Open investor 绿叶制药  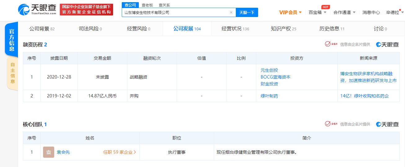pyautogui.click(x=269, y=96)
